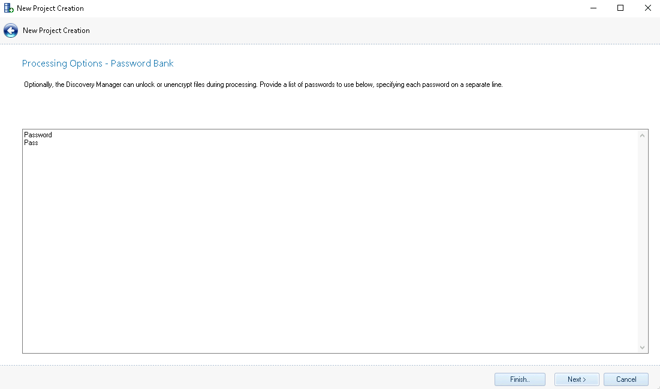This screenshot has width=660, height=389.
Task: Go to the next step with Next
Action: [576, 379]
